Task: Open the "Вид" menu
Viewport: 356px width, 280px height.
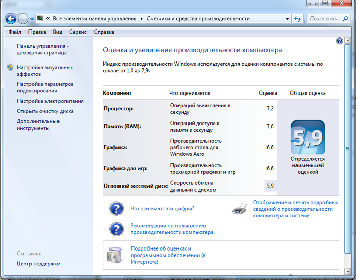Action: click(x=57, y=32)
